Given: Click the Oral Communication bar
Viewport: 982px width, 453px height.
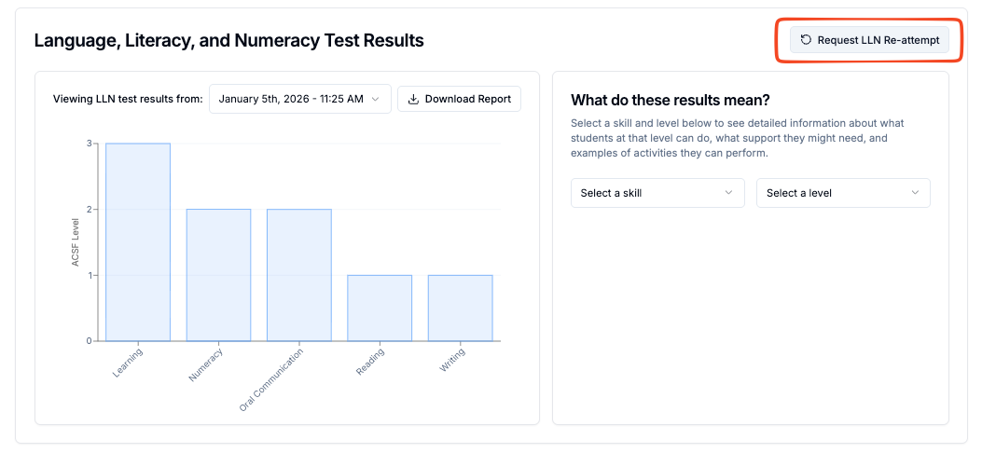Looking at the screenshot, I should (x=299, y=275).
